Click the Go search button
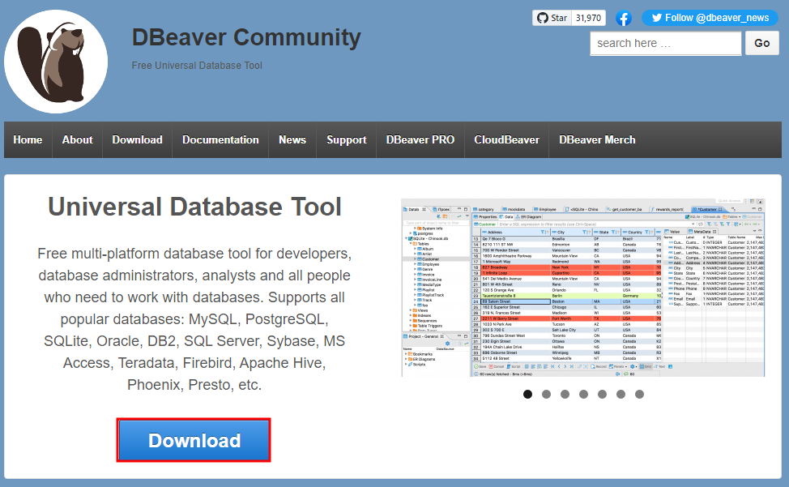Screen dimensions: 789x487 pos(761,43)
